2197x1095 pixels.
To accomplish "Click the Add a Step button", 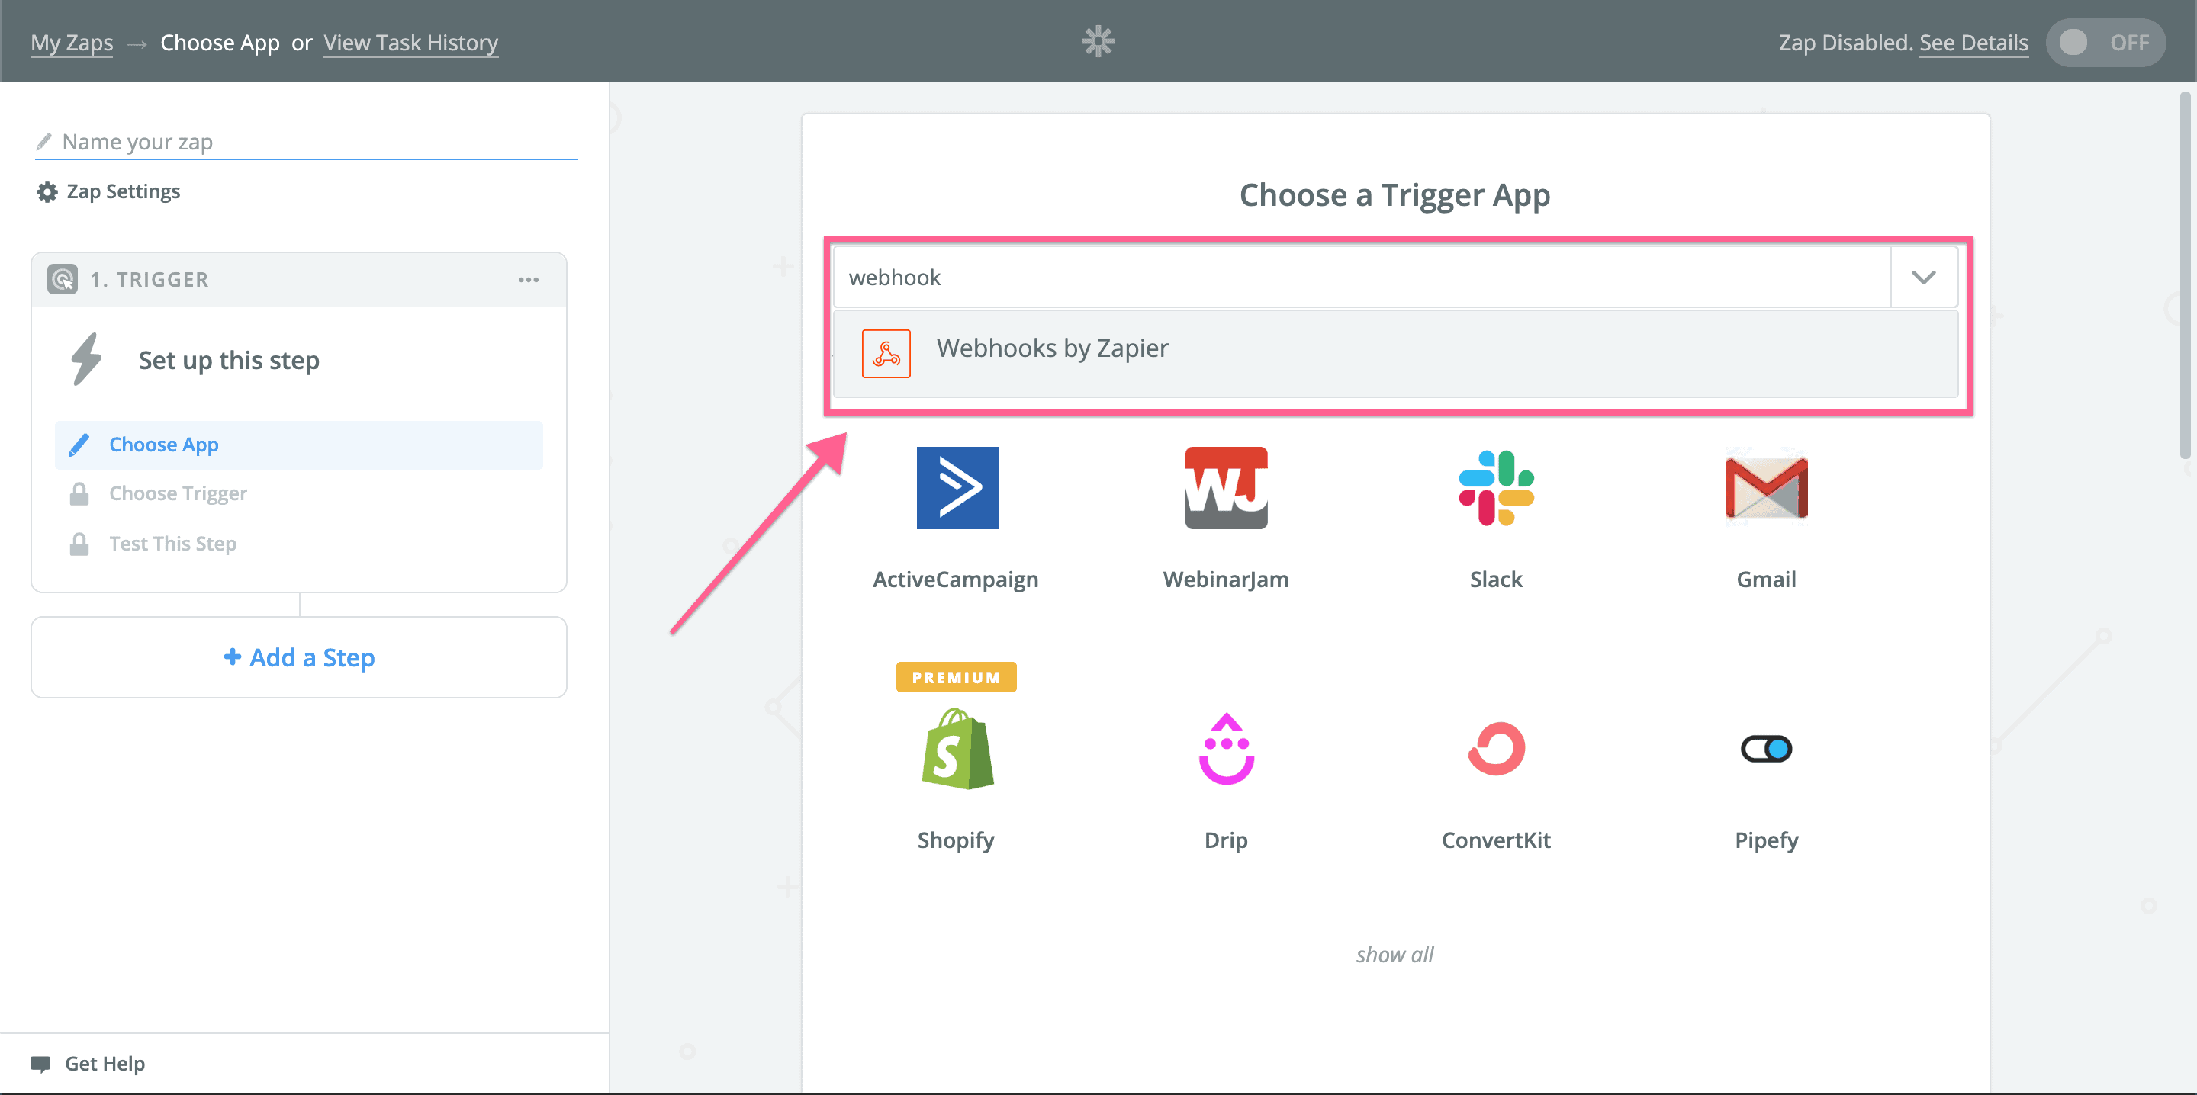I will click(x=298, y=657).
